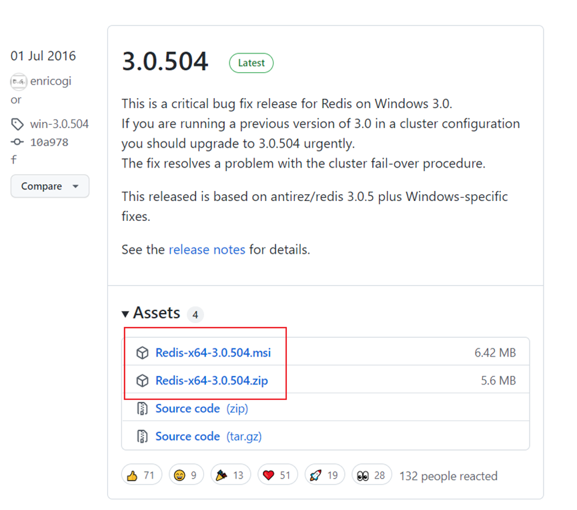Download Source code (zip)

(201, 409)
